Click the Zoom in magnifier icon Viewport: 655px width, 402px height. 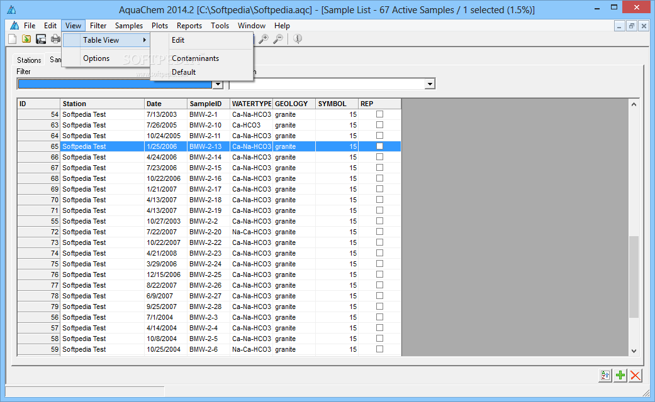(264, 39)
